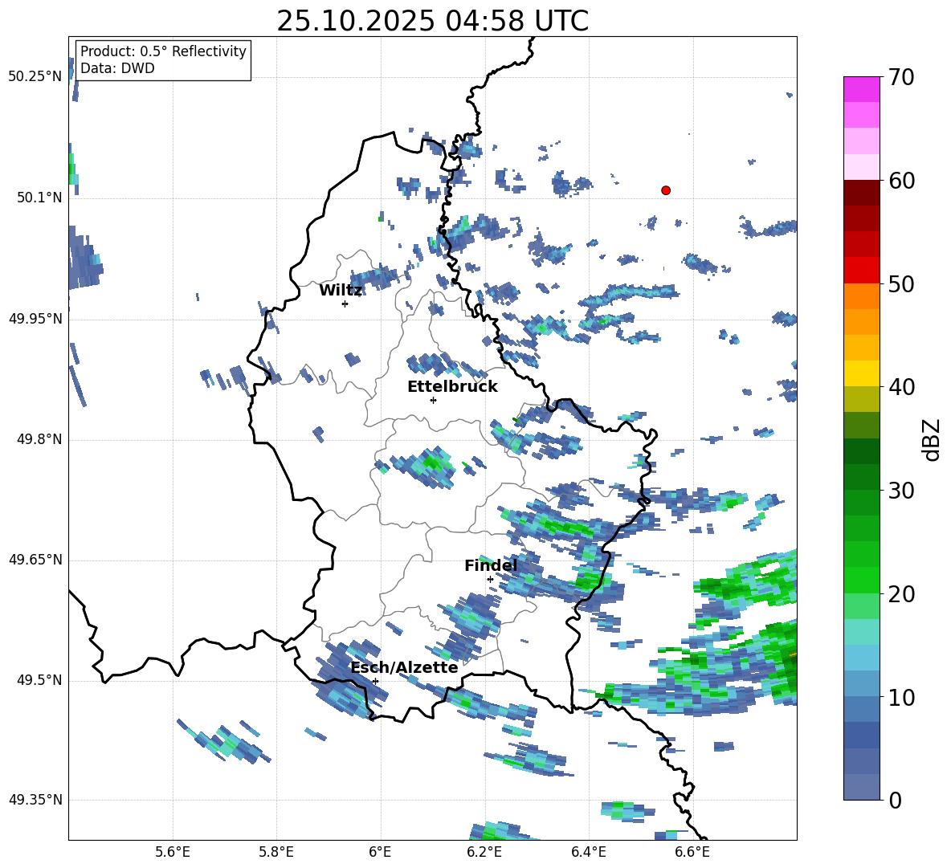Click the 50 value on the colorbar

[901, 283]
